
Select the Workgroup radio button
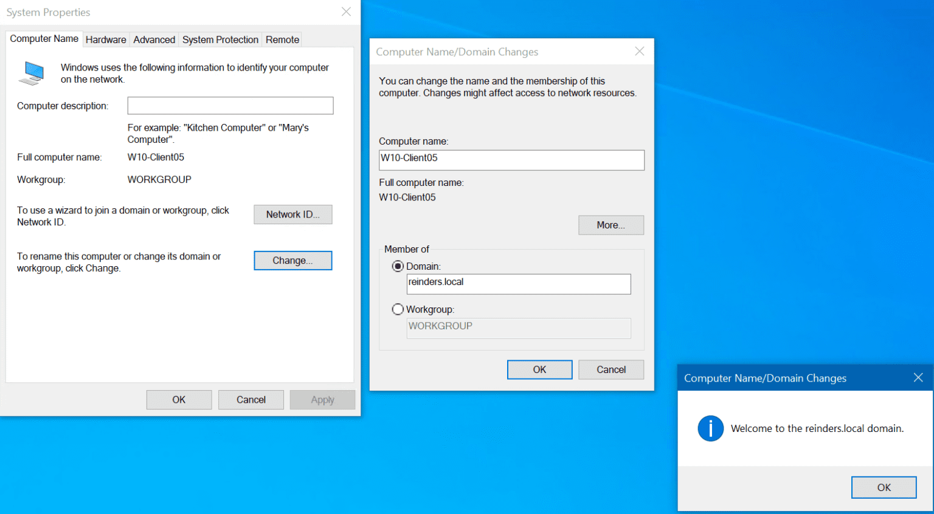point(398,309)
